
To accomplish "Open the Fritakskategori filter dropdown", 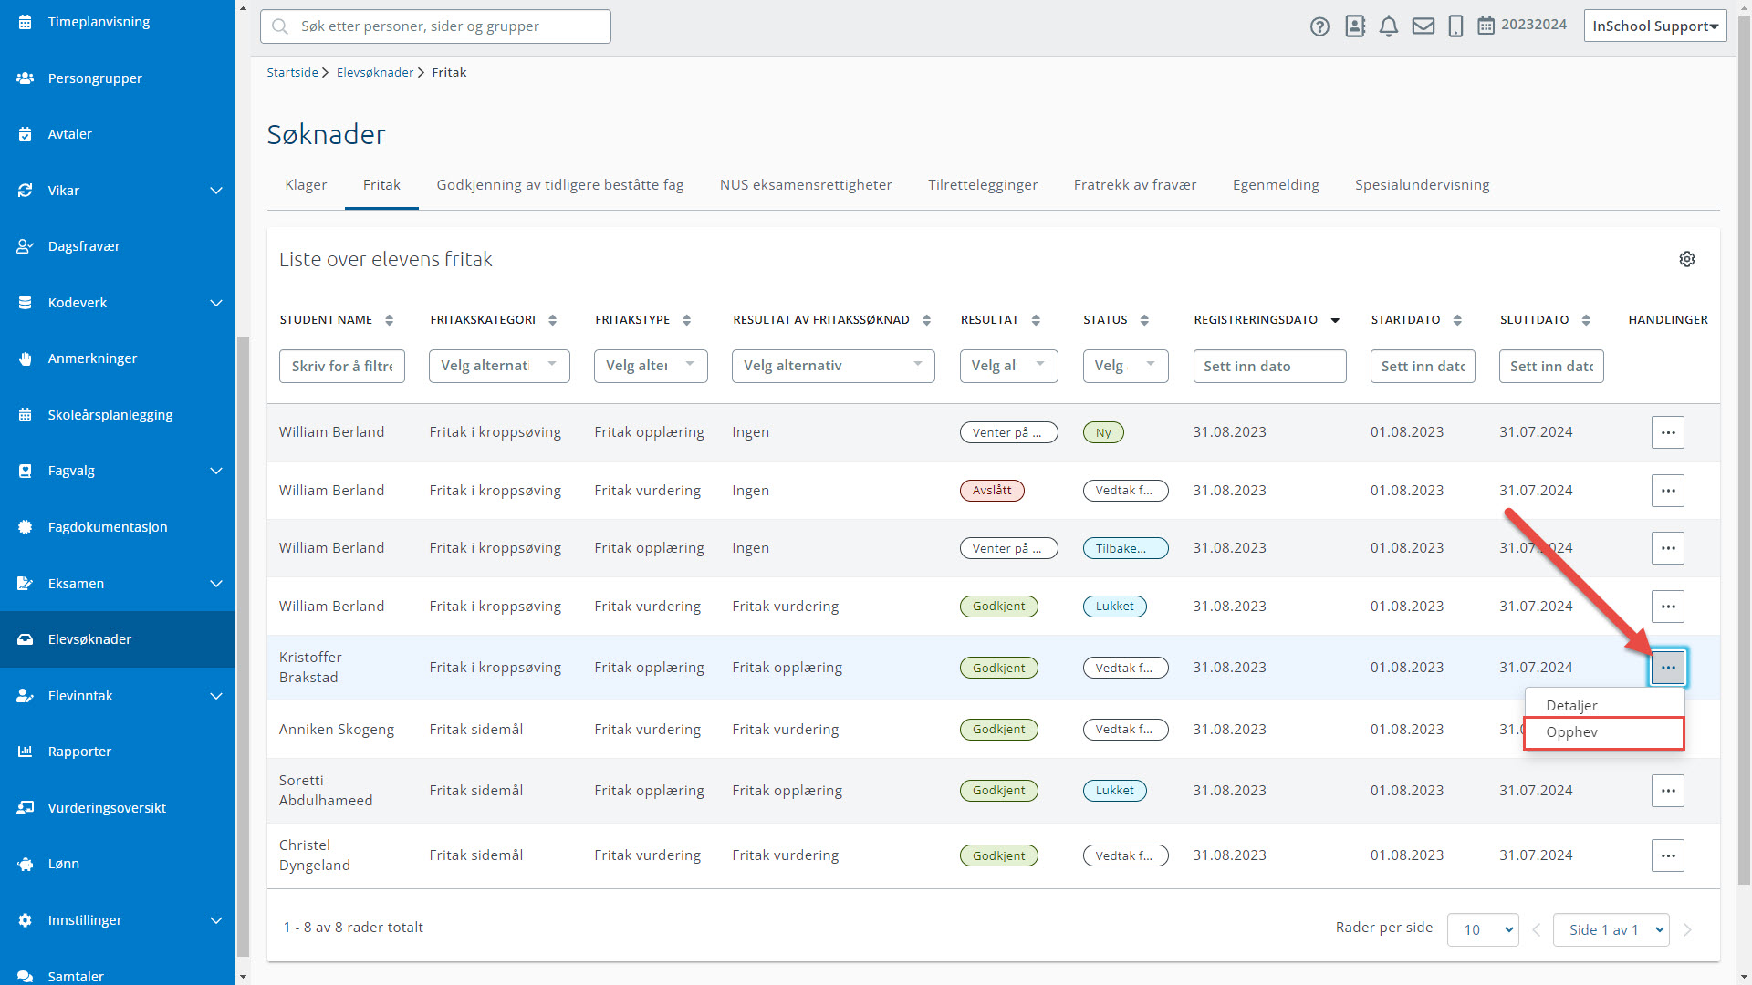I will click(x=499, y=366).
